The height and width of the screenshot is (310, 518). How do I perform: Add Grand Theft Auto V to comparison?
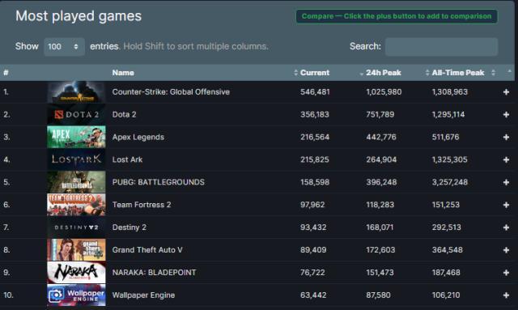[506, 250]
